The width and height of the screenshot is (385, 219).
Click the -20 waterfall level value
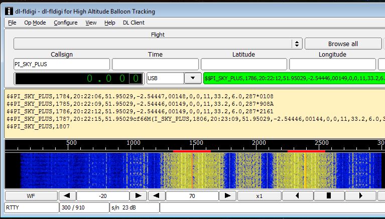click(x=102, y=196)
